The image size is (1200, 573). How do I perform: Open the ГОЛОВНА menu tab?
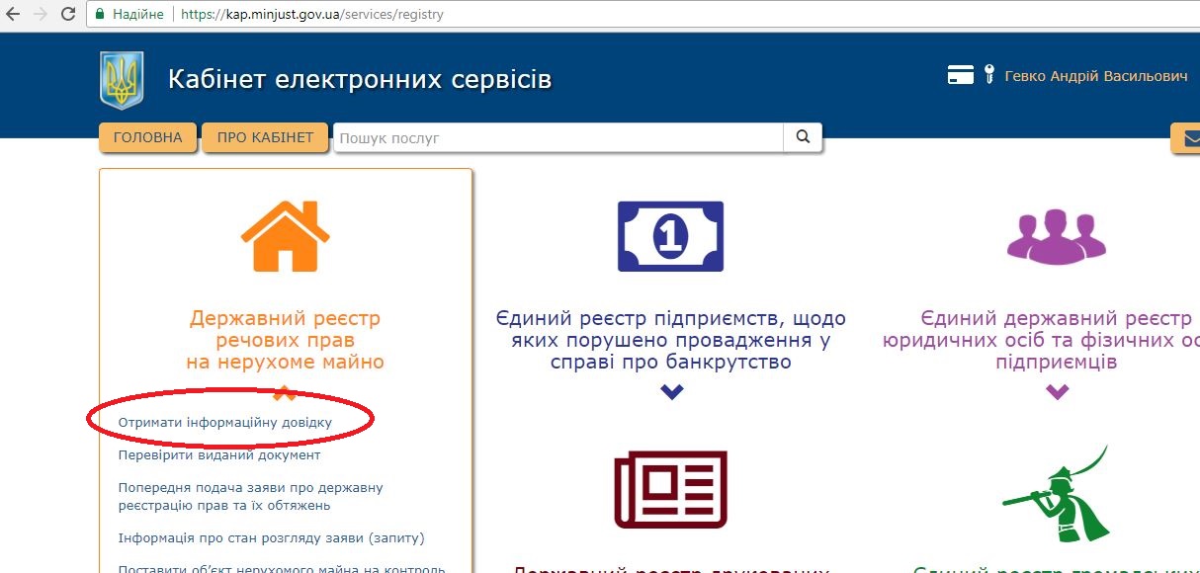coord(148,138)
